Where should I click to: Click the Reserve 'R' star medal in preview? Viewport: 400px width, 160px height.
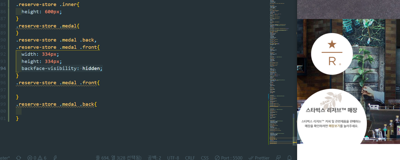pyautogui.click(x=332, y=54)
